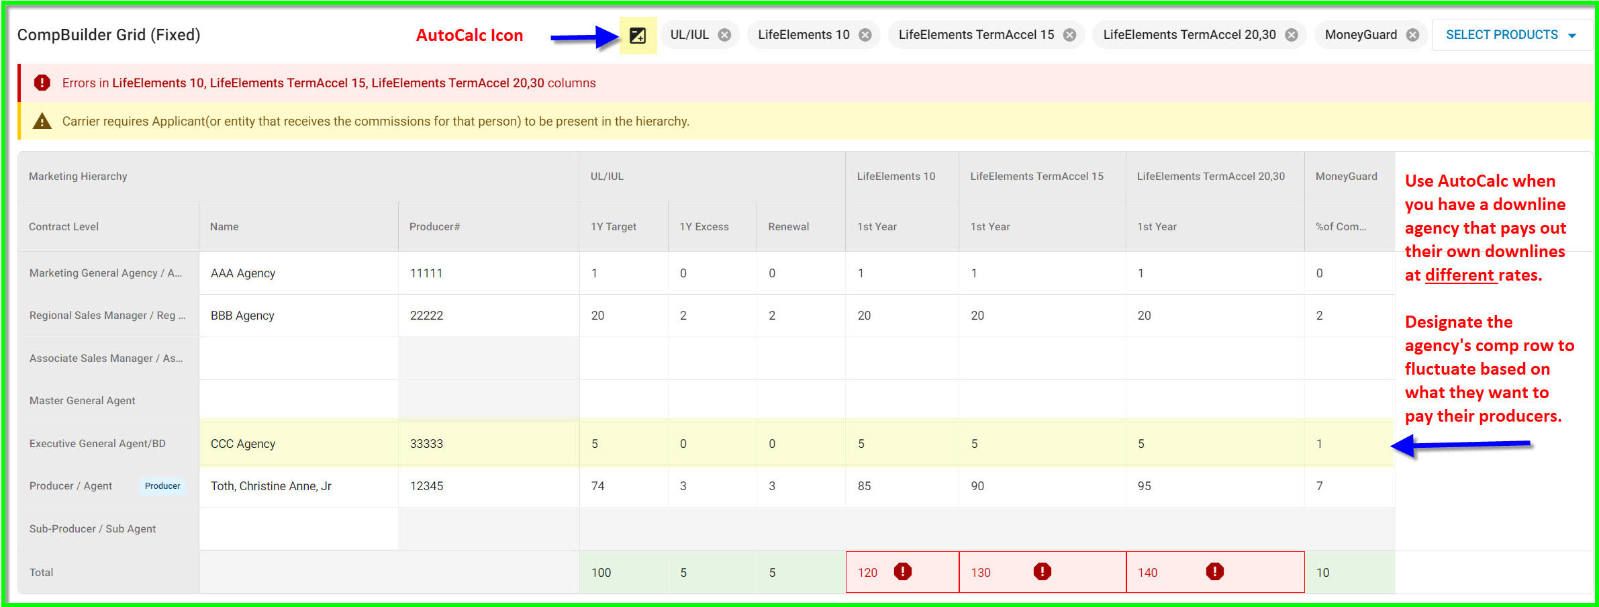Click the yellow warning triangle icon
Image resolution: width=1599 pixels, height=607 pixels.
coord(42,121)
